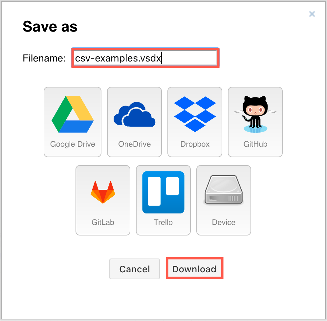
Task: Click the GitLab fox logo
Action: 103,192
